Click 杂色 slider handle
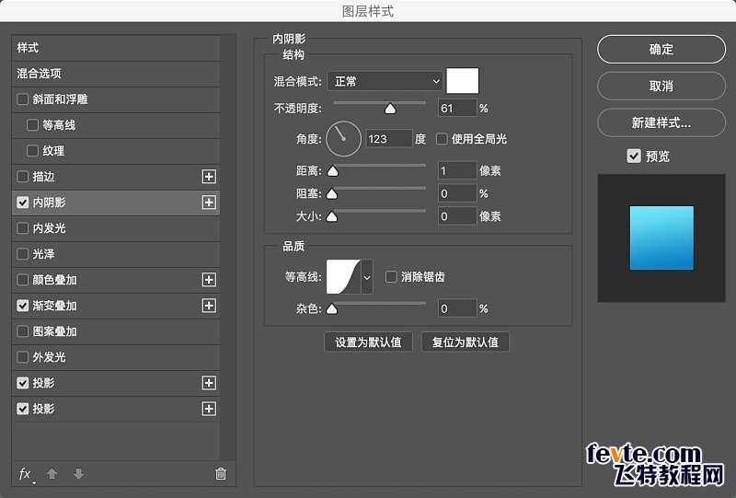The image size is (736, 498). pyautogui.click(x=332, y=309)
